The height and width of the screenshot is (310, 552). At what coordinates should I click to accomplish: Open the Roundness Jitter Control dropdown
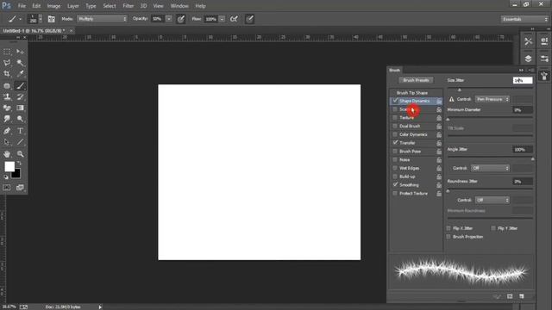pos(492,200)
